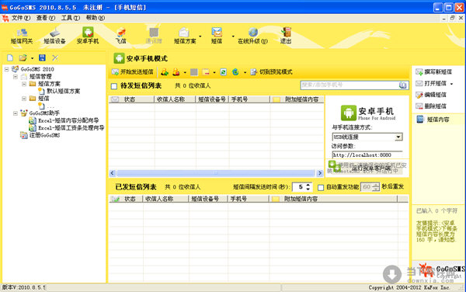Select Excel-短信内容分配向导 in the tree
The image size is (466, 292).
[68, 120]
